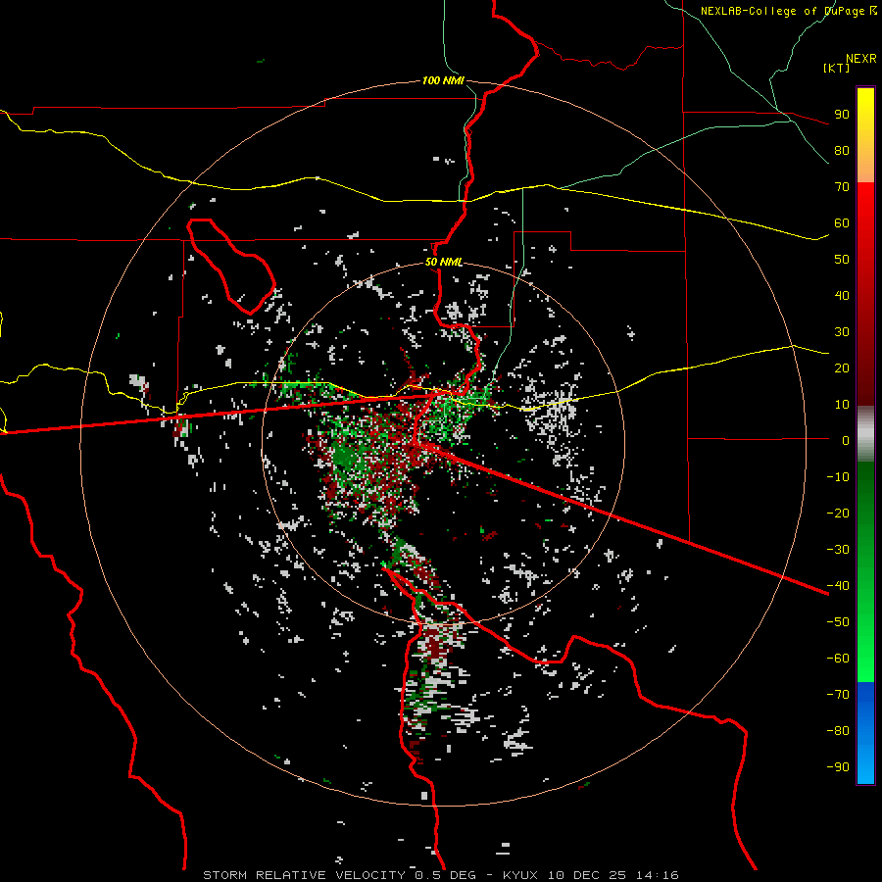Click the -30 value on the velocity scale
The height and width of the screenshot is (882, 882).
(x=838, y=550)
